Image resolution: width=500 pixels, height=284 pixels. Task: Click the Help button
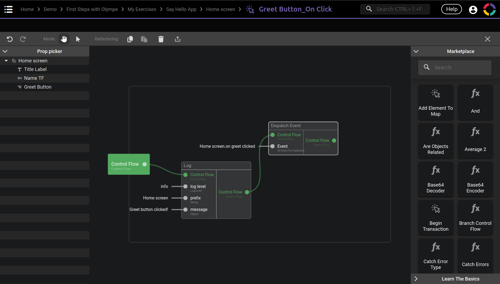(x=451, y=9)
